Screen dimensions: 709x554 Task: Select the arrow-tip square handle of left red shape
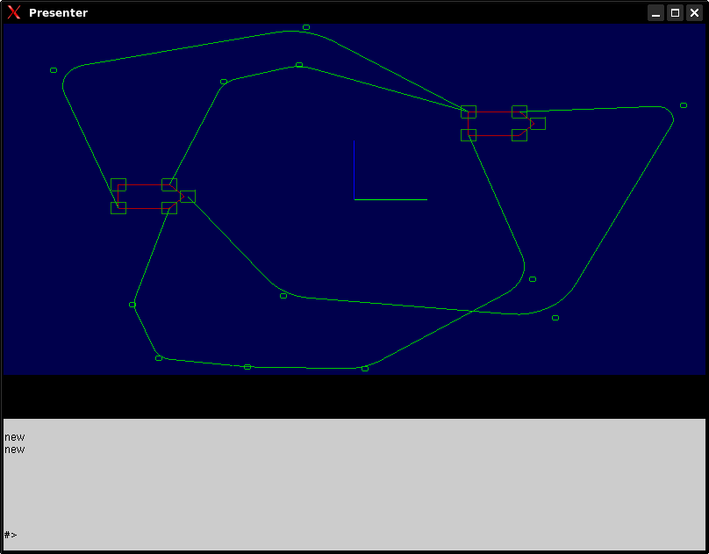188,197
